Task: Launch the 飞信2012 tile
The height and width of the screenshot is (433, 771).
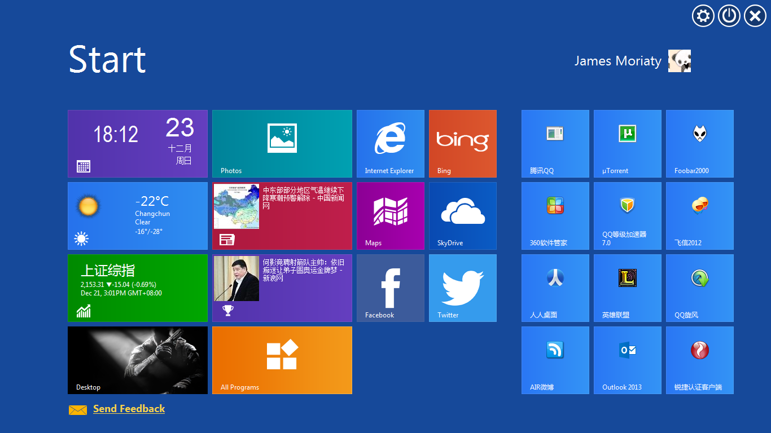Action: pos(700,216)
